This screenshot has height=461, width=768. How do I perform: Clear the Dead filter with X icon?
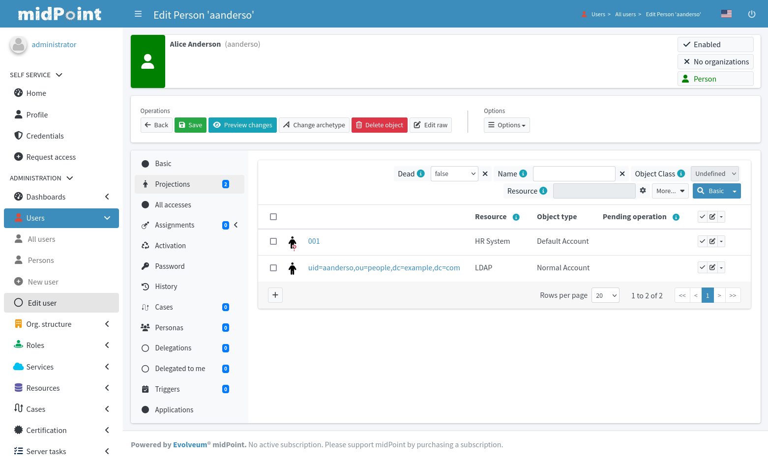click(x=485, y=173)
